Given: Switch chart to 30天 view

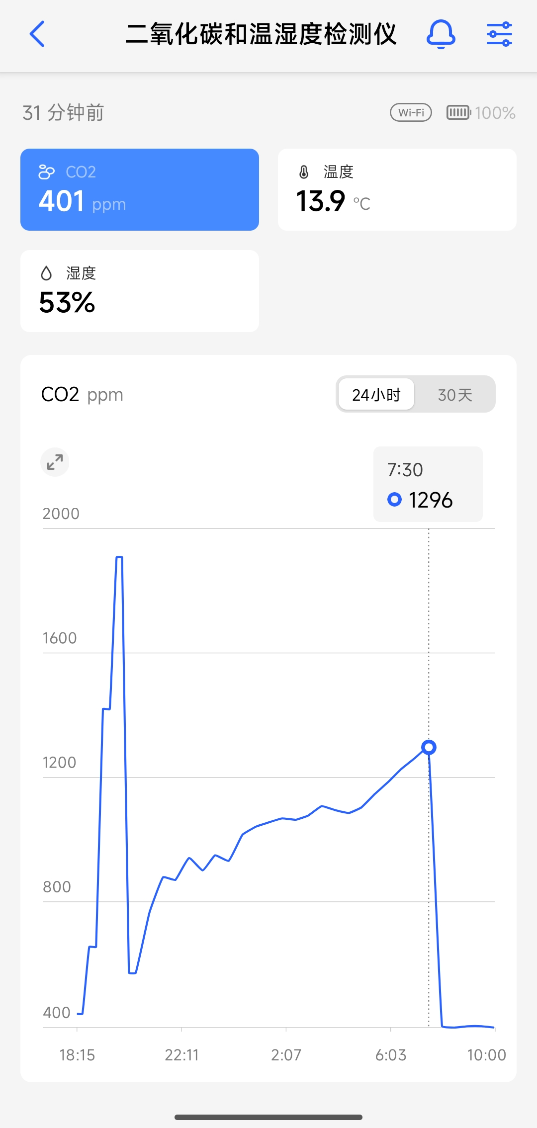Looking at the screenshot, I should coord(454,395).
